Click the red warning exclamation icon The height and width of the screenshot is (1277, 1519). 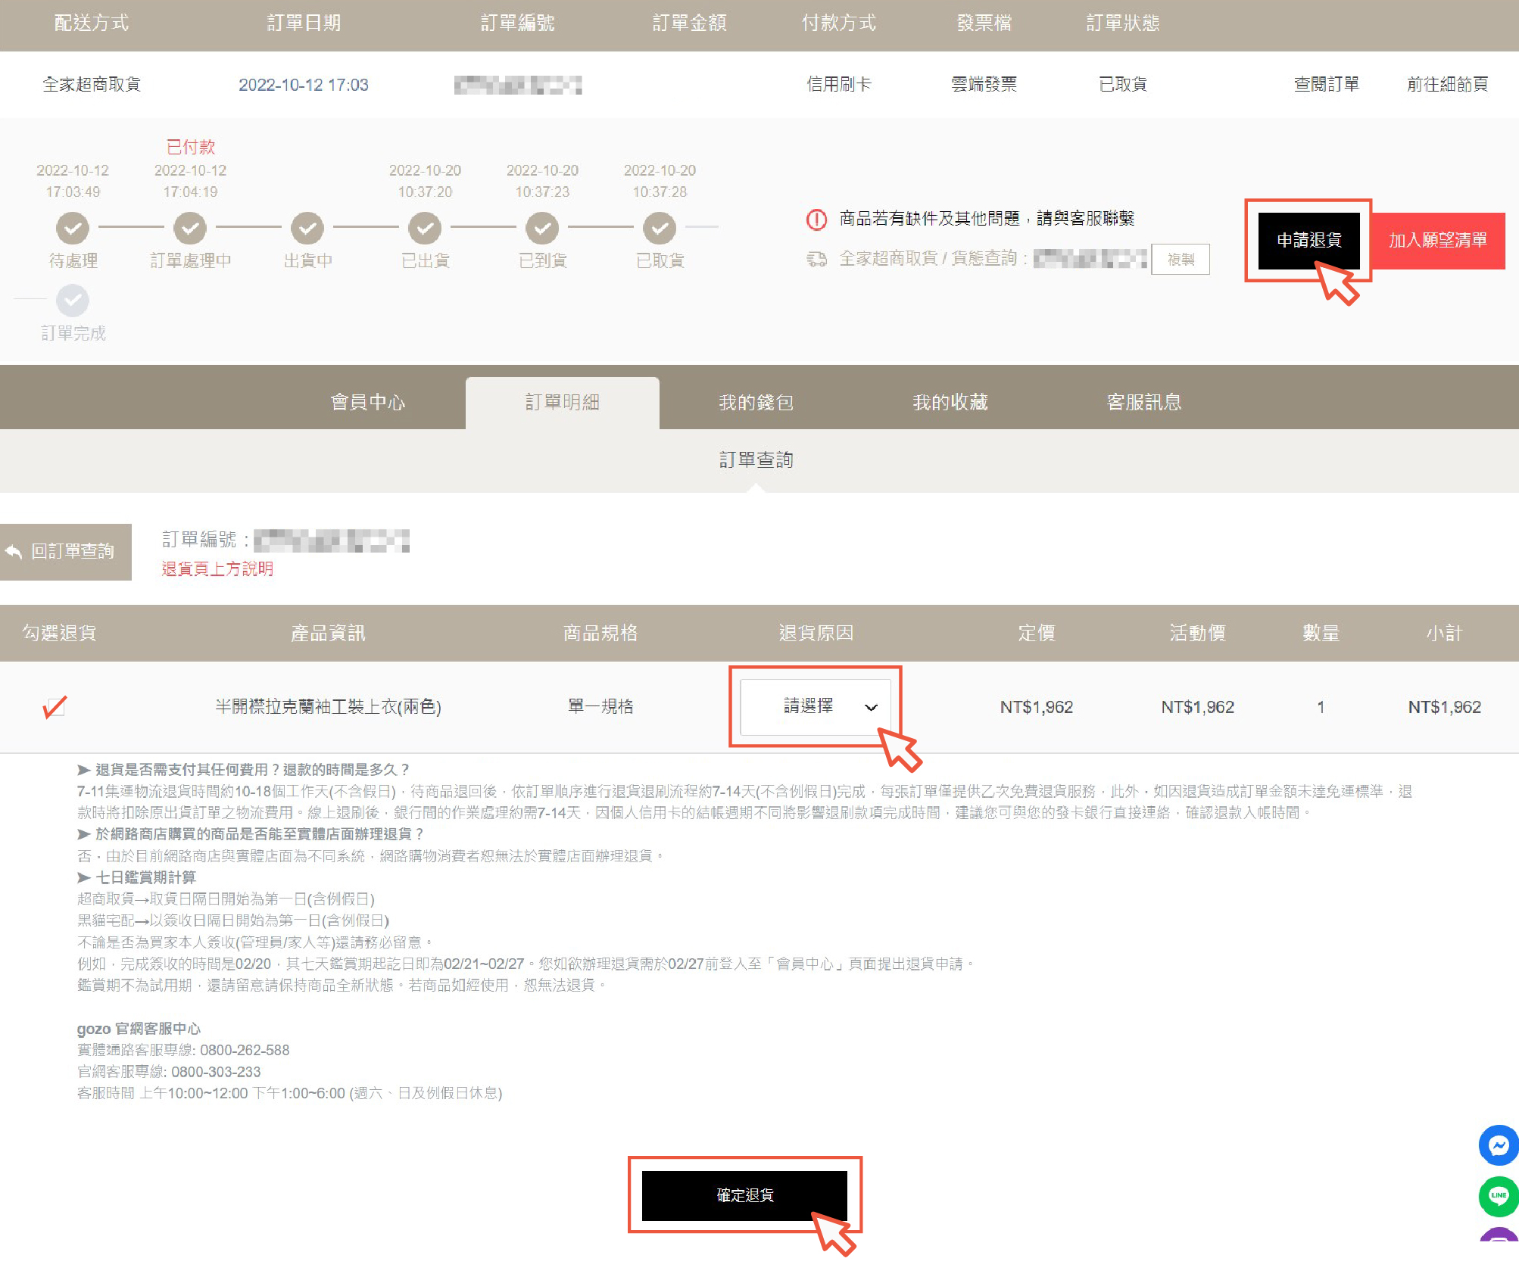[816, 220]
